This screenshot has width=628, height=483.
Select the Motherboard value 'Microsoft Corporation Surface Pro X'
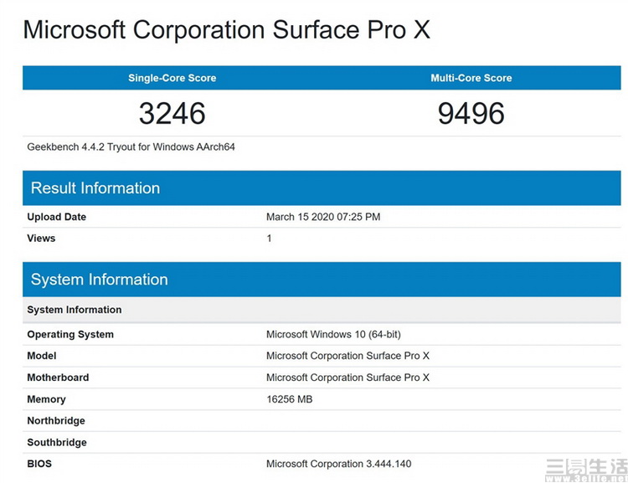click(x=347, y=378)
